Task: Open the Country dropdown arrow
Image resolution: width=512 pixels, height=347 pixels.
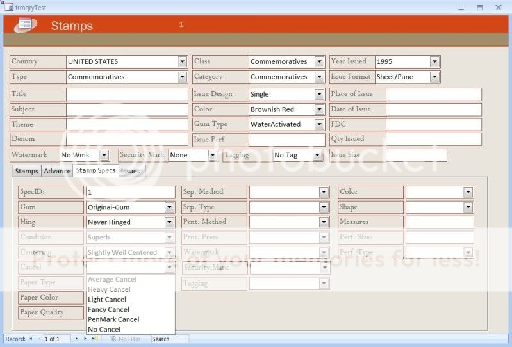Action: tap(182, 61)
